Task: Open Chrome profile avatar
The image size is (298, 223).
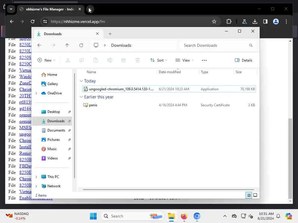Action: tap(276, 21)
